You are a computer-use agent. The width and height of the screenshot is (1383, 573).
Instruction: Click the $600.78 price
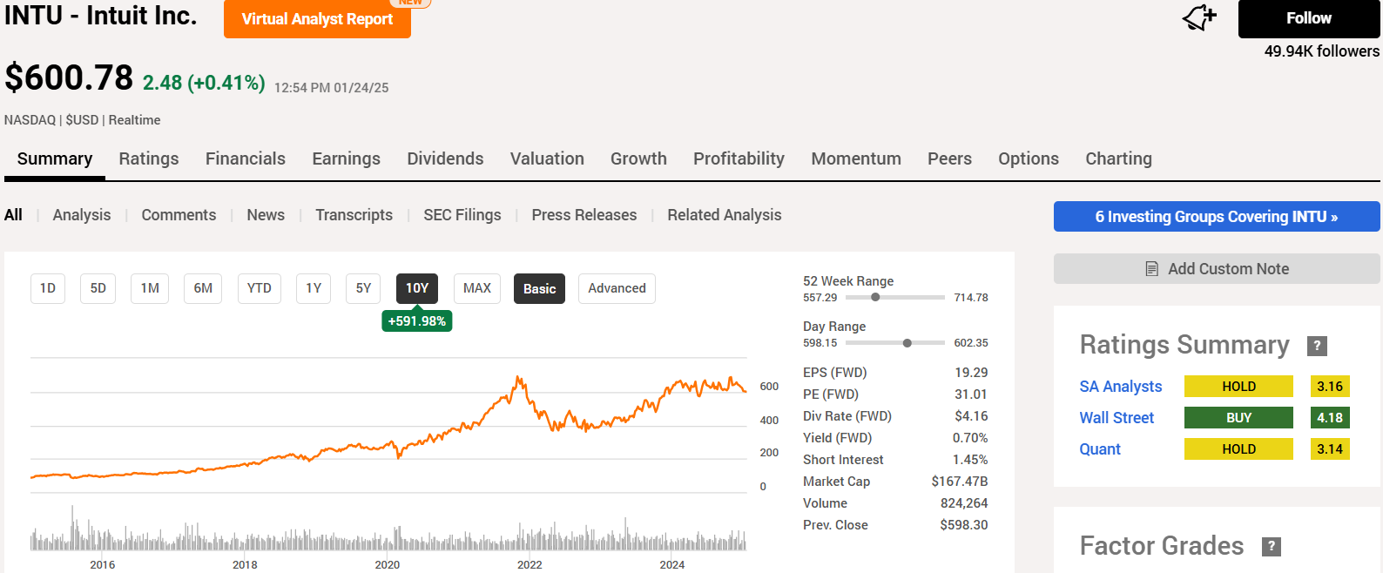69,78
